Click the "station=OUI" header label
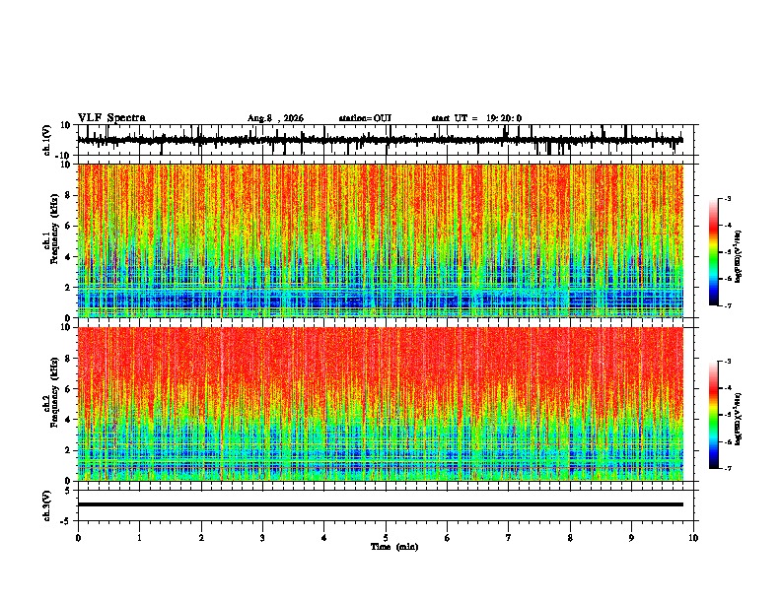This screenshot has width=781, height=603. click(365, 118)
